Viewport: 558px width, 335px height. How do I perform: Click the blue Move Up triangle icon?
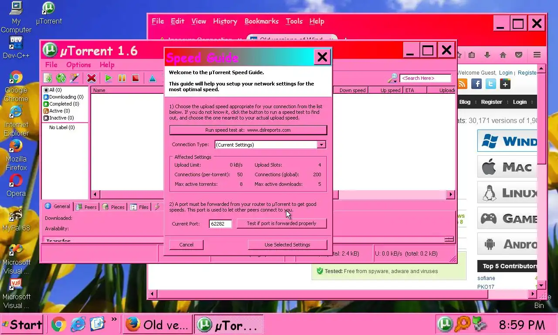[152, 78]
